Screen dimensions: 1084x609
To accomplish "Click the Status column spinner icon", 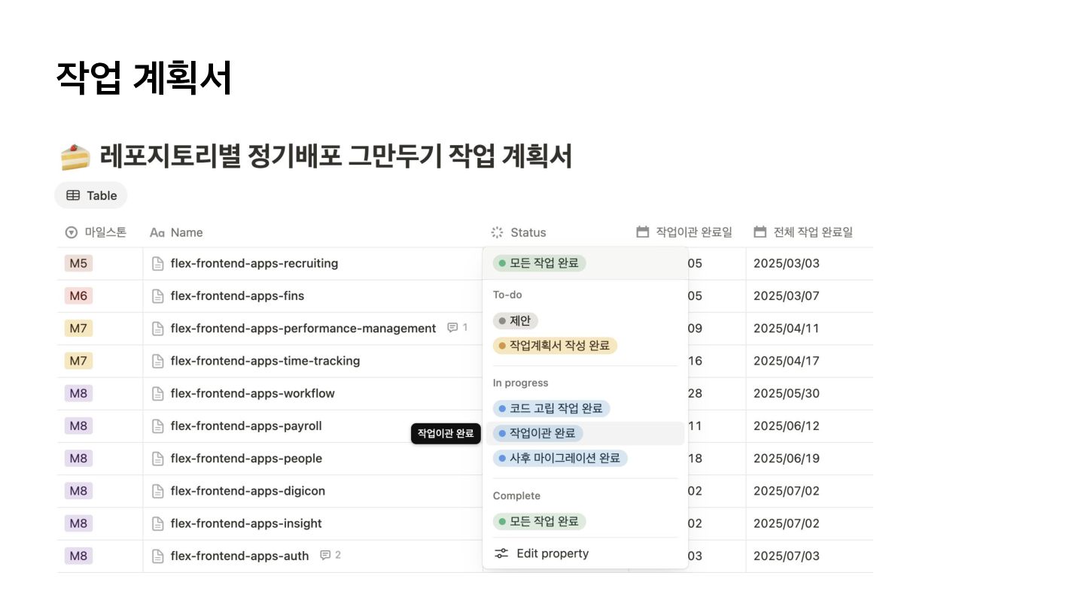I will 497,232.
